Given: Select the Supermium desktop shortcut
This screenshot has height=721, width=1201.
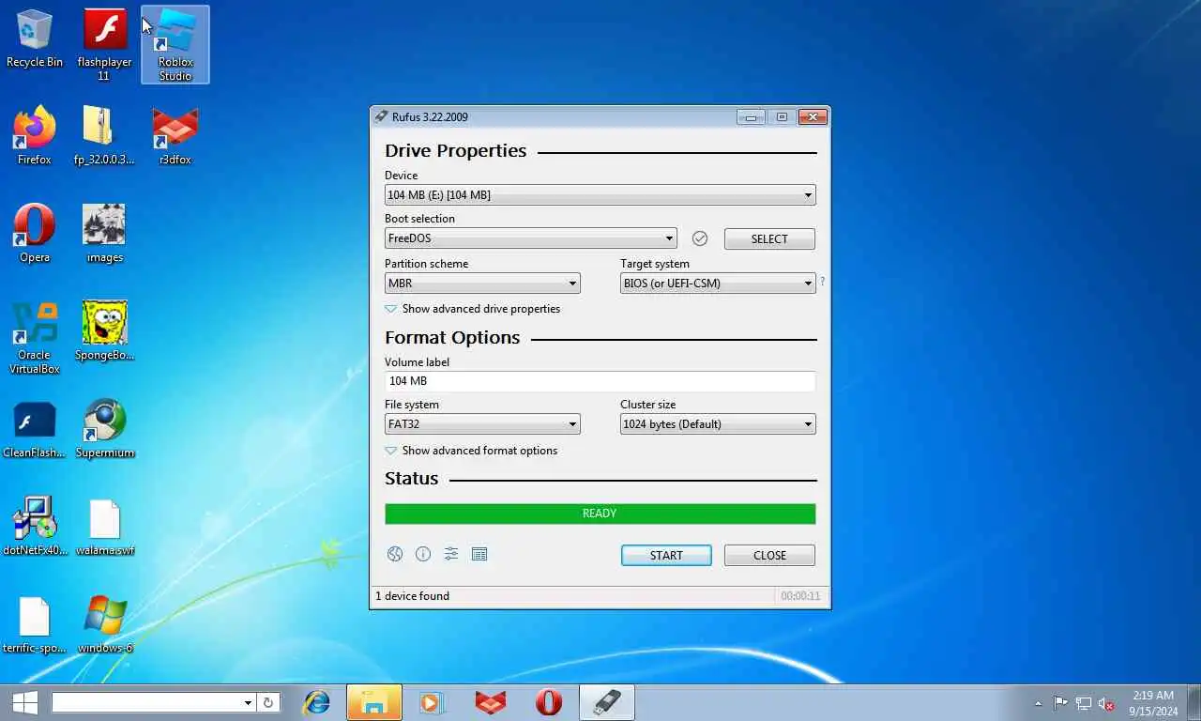Looking at the screenshot, I should [104, 429].
